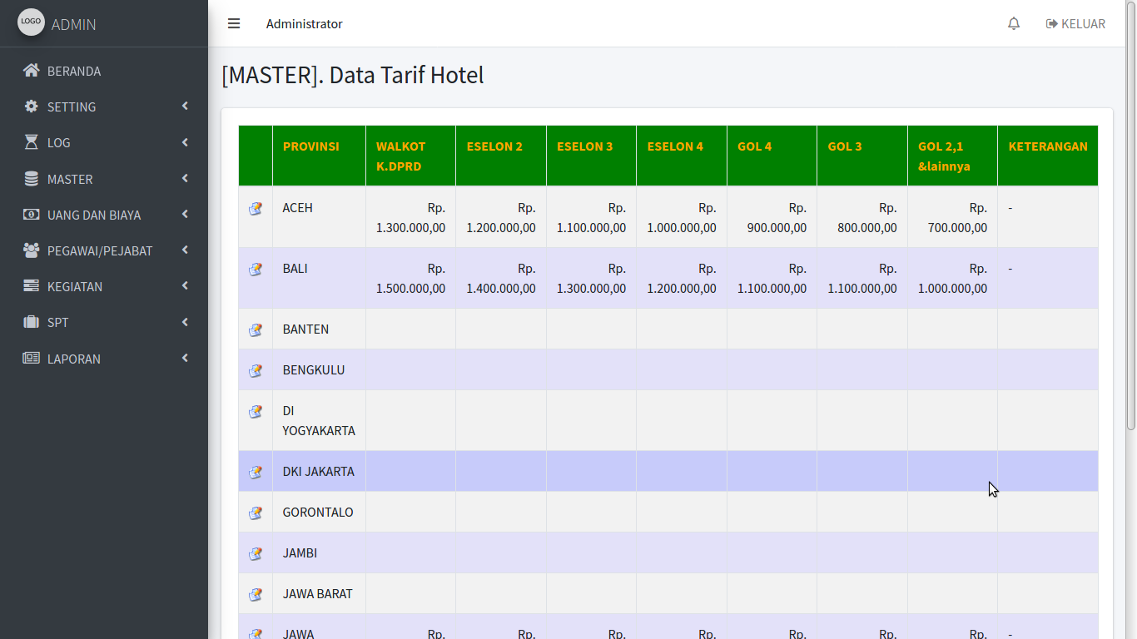This screenshot has width=1137, height=639.
Task: Click the BERANDA house icon
Action: 32,71
